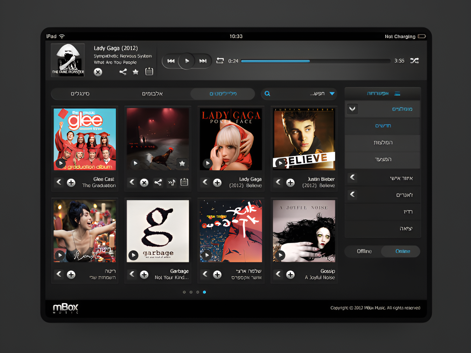
Task: Go to the active blue page dot
Action: click(x=204, y=292)
